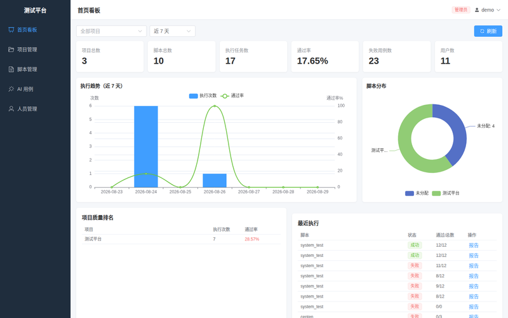Click the AI 用例 sparkle icon
The width and height of the screenshot is (508, 318).
[x=11, y=89]
